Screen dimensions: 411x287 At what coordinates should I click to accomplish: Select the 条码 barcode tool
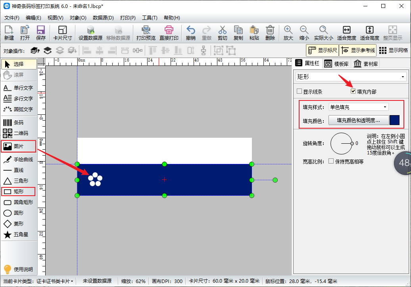tap(19, 123)
